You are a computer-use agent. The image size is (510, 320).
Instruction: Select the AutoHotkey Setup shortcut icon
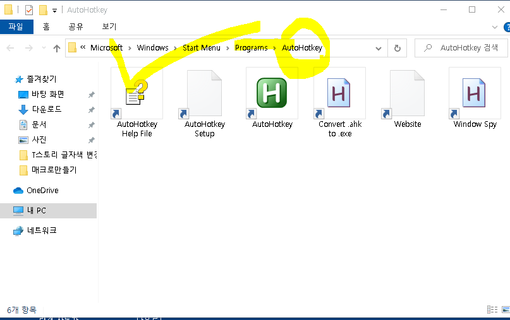(x=205, y=93)
